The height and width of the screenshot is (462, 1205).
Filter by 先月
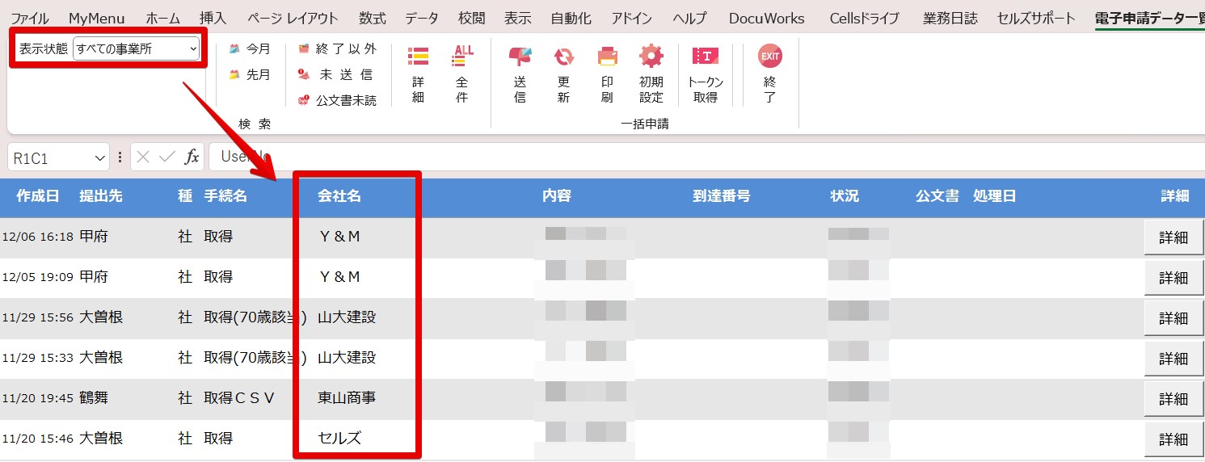coord(250,74)
